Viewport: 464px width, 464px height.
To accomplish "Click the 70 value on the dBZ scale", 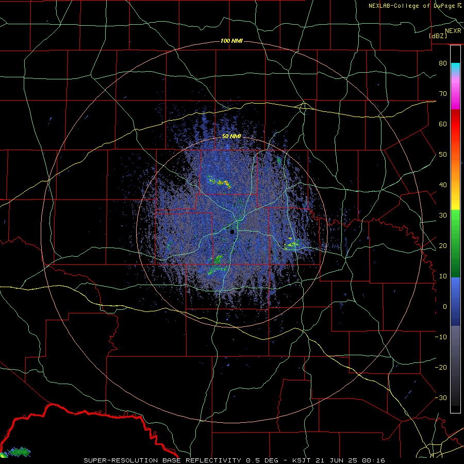I will pyautogui.click(x=443, y=93).
